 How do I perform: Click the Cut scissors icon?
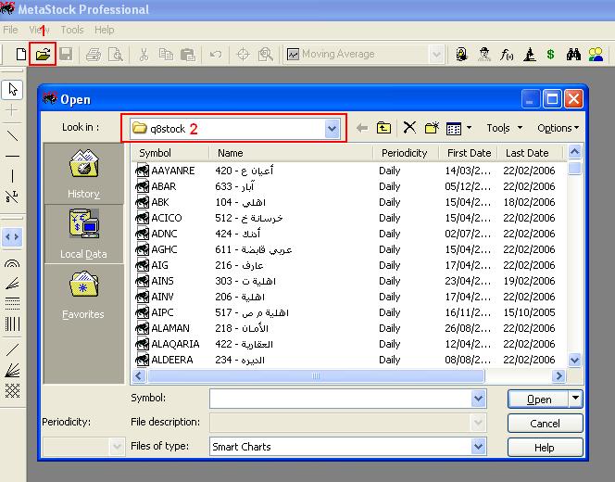pos(144,54)
